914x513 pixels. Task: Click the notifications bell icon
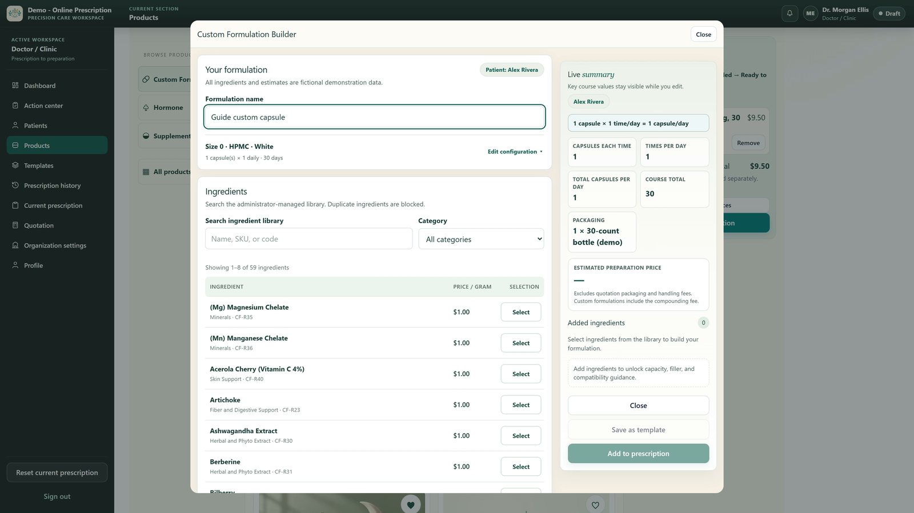pos(789,13)
